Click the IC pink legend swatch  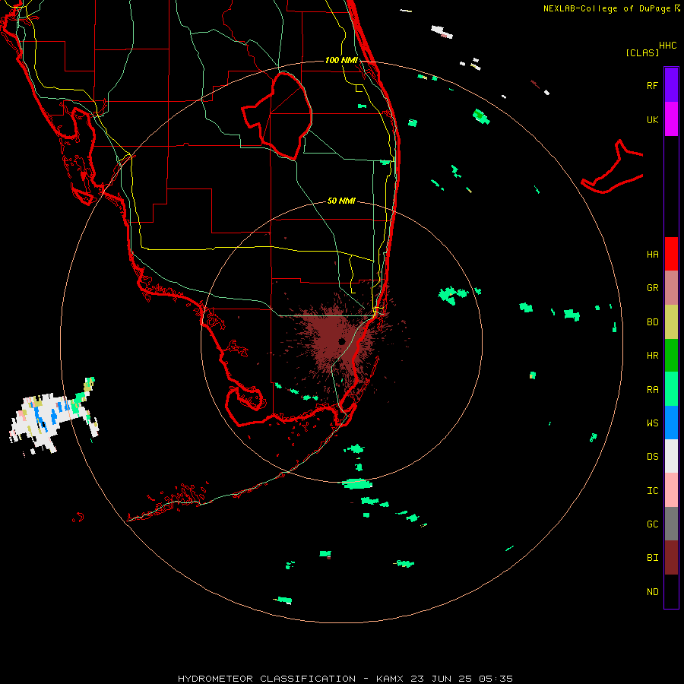pos(671,490)
